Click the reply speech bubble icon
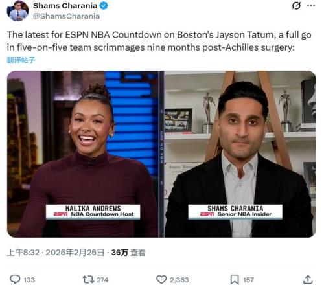324x285 pixels. tap(15, 279)
